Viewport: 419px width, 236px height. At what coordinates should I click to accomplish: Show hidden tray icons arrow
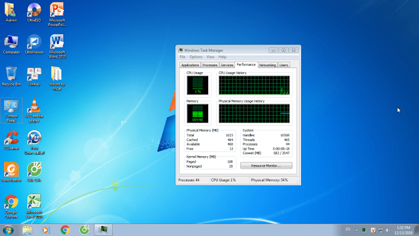pyautogui.click(x=356, y=230)
